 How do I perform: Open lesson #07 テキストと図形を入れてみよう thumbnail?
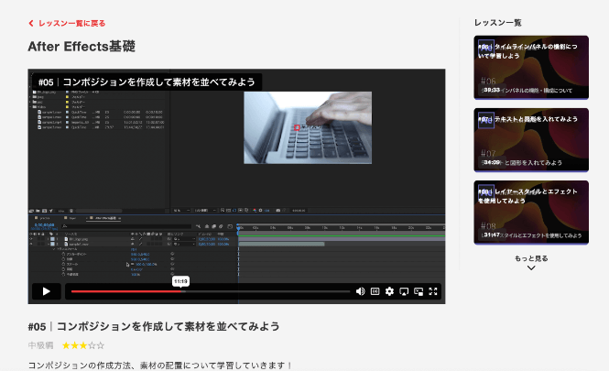point(531,140)
